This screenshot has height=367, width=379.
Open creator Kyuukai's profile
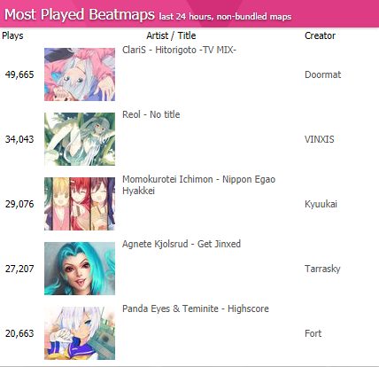pyautogui.click(x=321, y=204)
